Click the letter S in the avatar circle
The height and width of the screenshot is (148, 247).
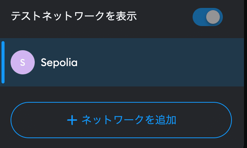click(23, 62)
